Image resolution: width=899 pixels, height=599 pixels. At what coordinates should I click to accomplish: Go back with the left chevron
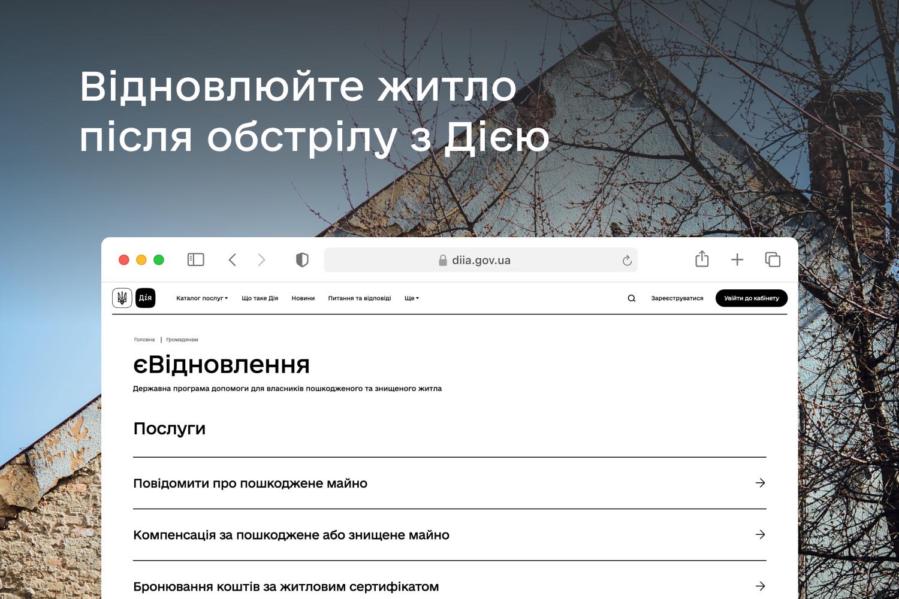(233, 259)
